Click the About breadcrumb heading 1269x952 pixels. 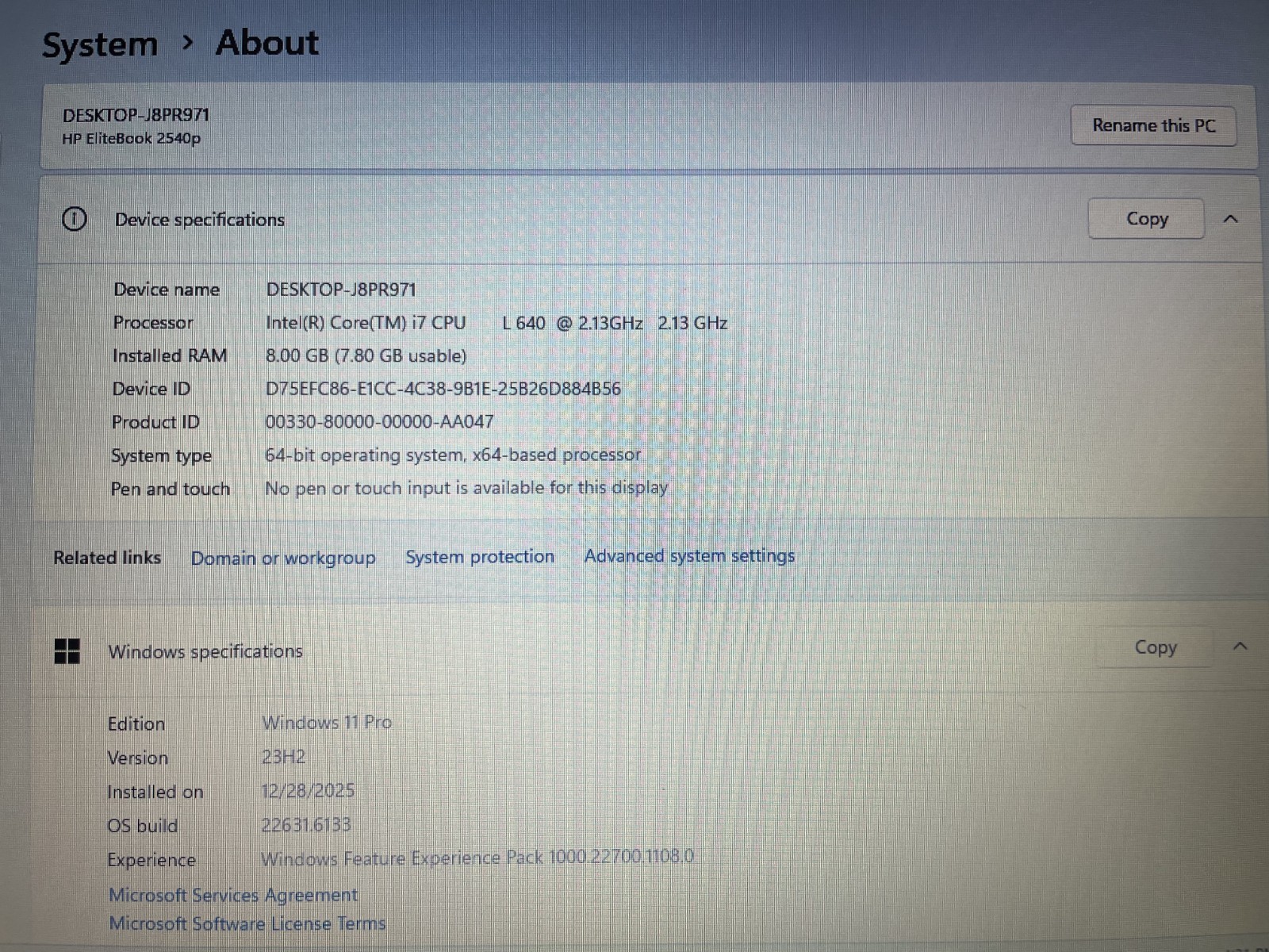[267, 43]
